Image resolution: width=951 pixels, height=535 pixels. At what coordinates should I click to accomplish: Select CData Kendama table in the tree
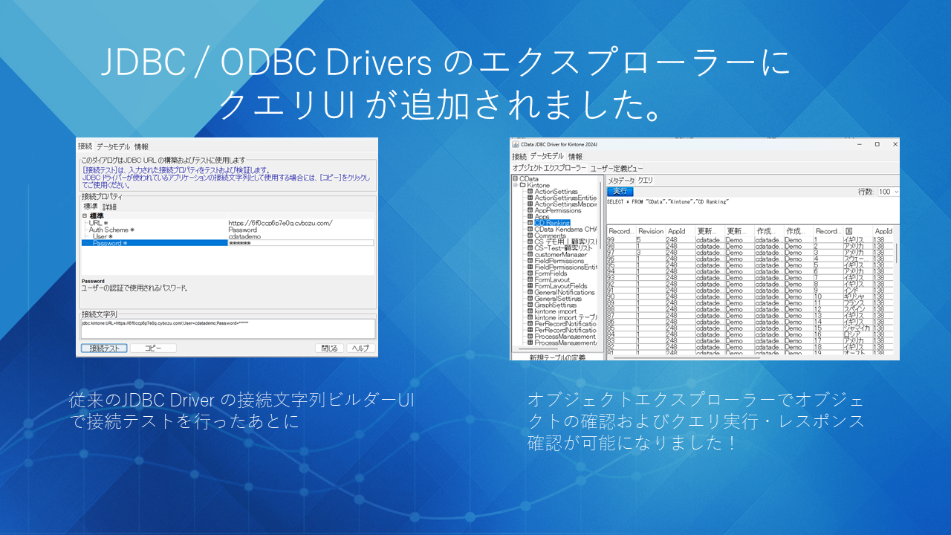coord(565,230)
